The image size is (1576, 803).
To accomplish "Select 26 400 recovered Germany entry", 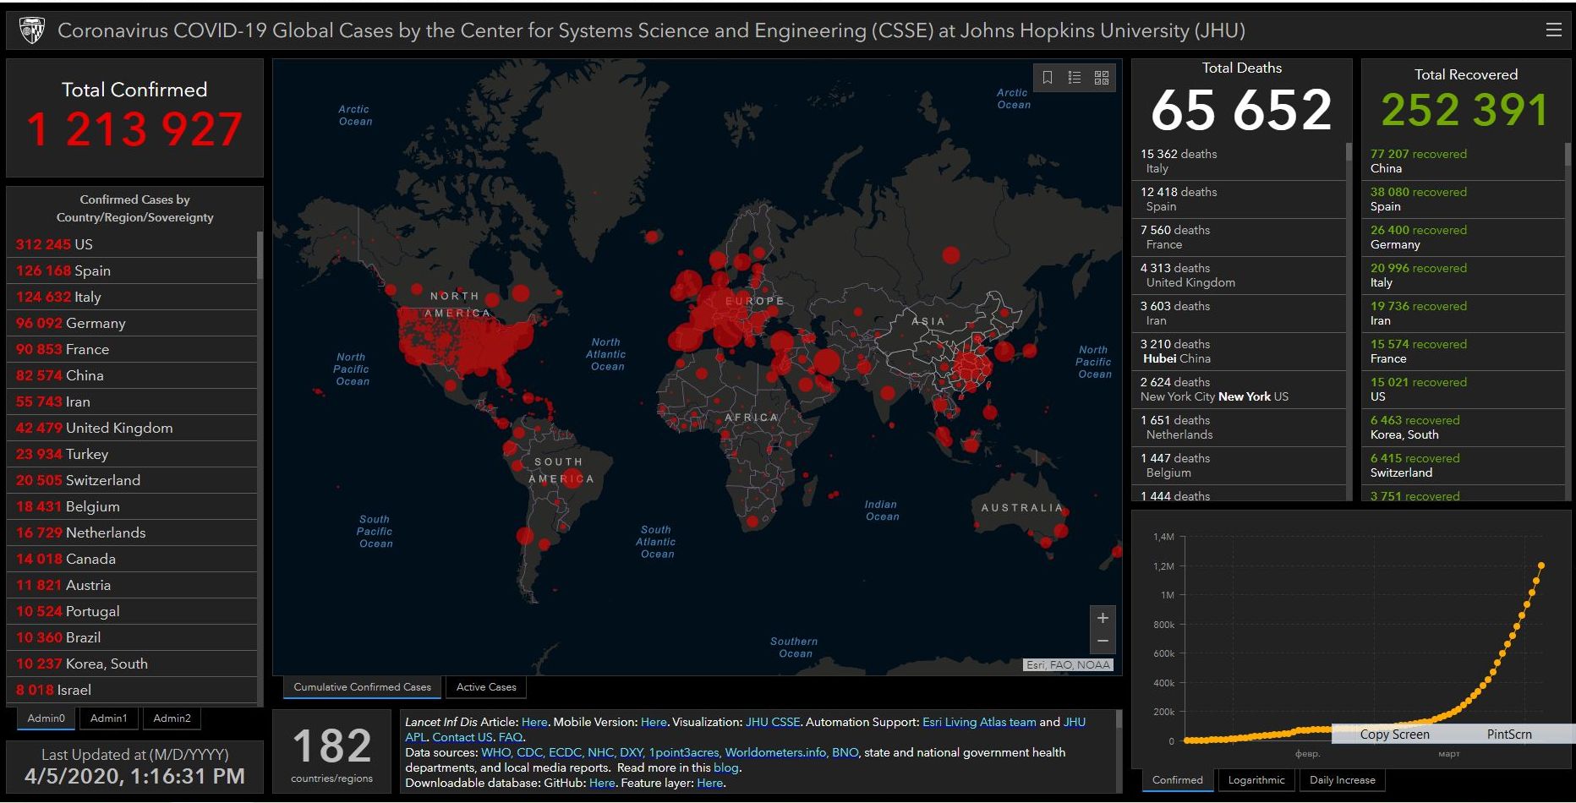I will (1464, 237).
